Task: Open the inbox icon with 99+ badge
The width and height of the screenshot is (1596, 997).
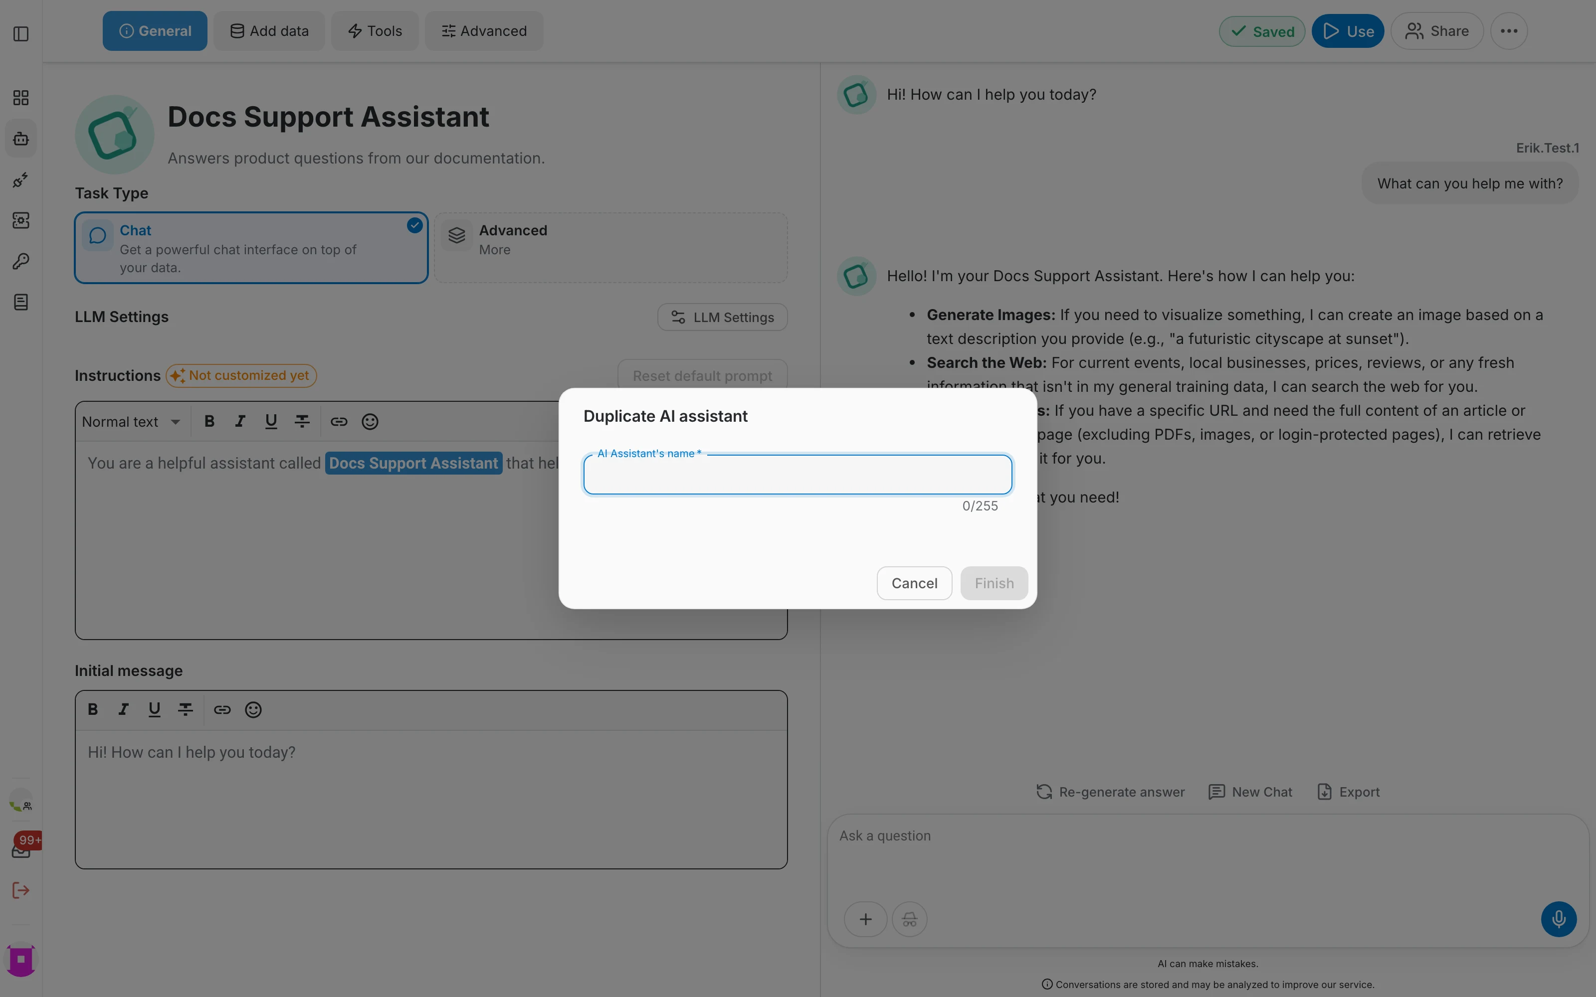Action: point(21,850)
